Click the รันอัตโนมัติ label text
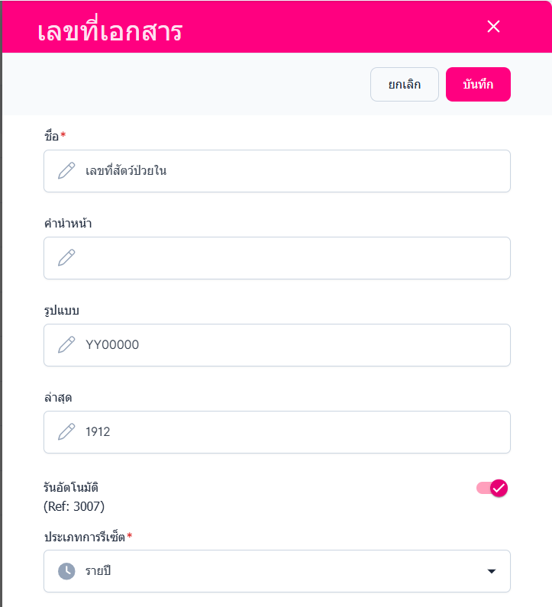Image resolution: width=552 pixels, height=607 pixels. pos(71,487)
